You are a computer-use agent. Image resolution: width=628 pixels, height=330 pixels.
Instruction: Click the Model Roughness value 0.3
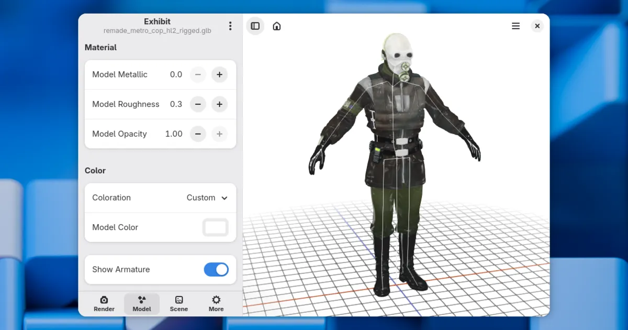[x=176, y=104]
